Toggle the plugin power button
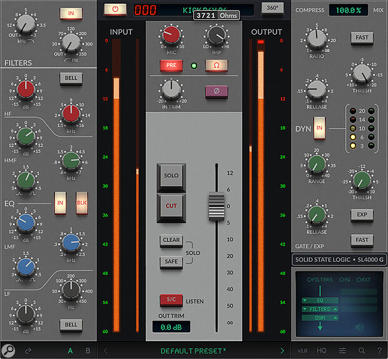The width and height of the screenshot is (388, 359). 115,9
